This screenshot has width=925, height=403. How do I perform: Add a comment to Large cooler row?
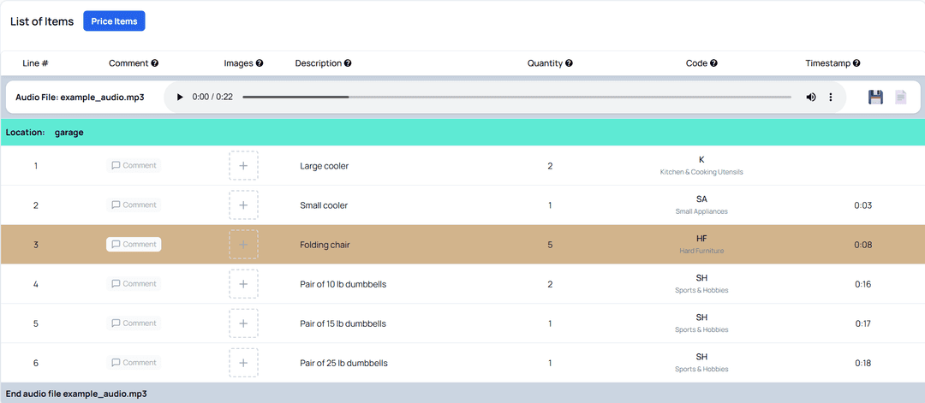[x=134, y=166]
